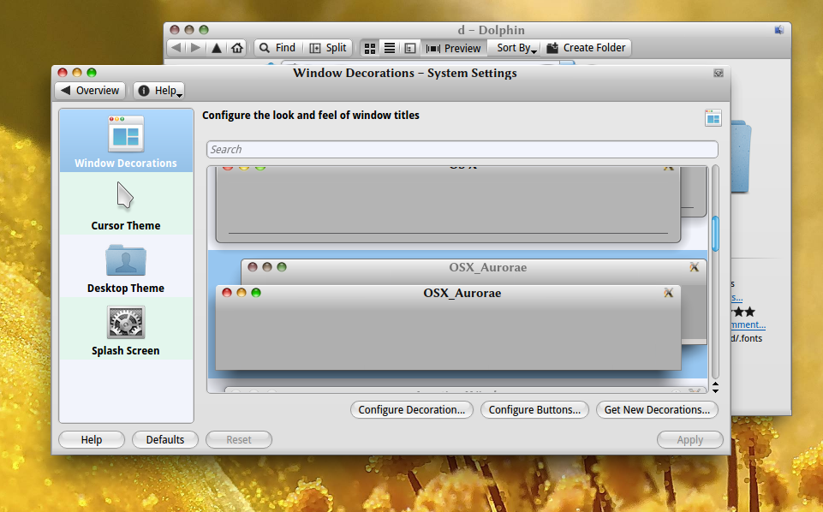
Task: Open the comment link in Dolphin panel
Action: click(748, 324)
